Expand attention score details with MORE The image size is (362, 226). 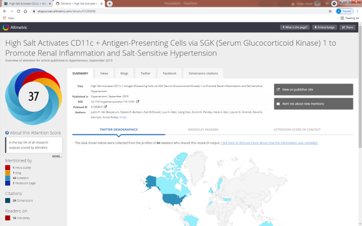[x=57, y=157]
